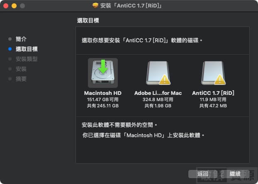Close the installer window with red button
Viewport: 258px width, 184px height.
6,6
